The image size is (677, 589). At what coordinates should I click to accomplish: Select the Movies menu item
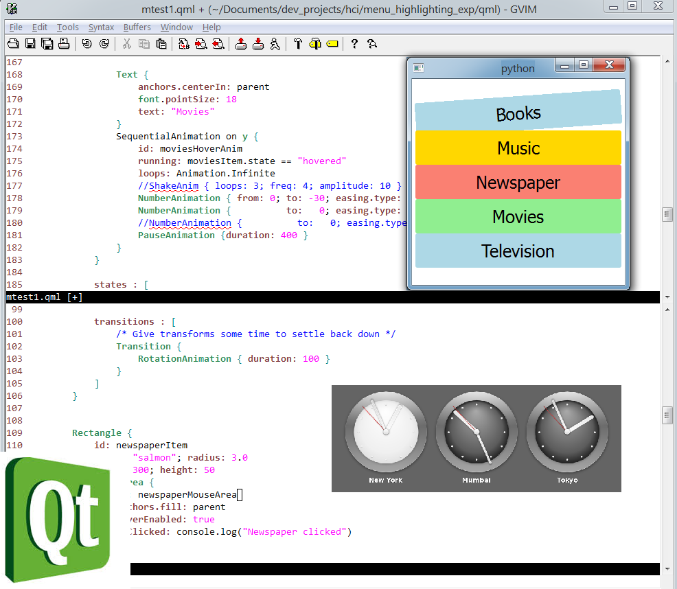pos(518,216)
